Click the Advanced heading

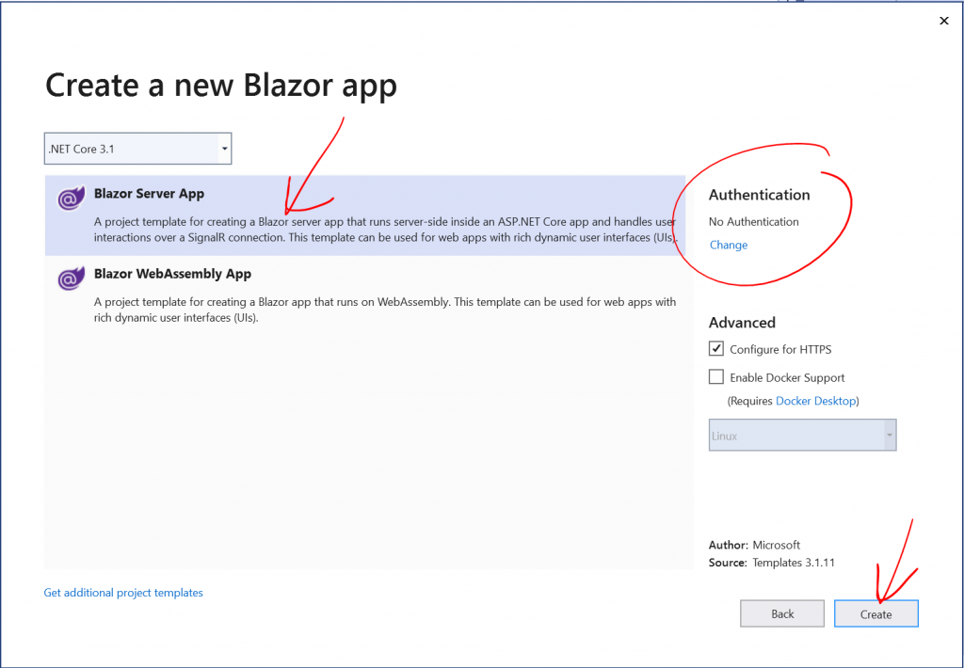point(742,323)
